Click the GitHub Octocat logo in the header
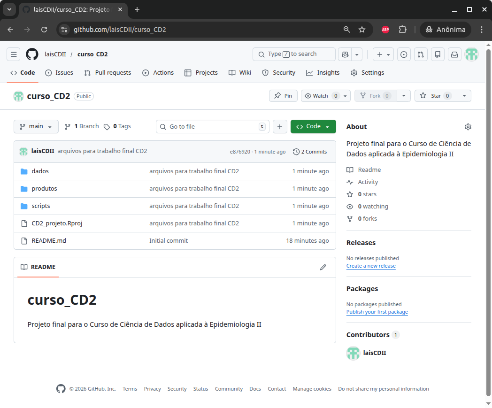The image size is (492, 408). pyautogui.click(x=32, y=54)
